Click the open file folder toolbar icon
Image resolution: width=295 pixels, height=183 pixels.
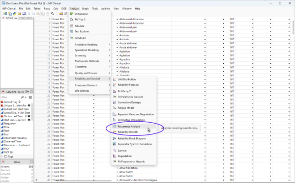19,14
